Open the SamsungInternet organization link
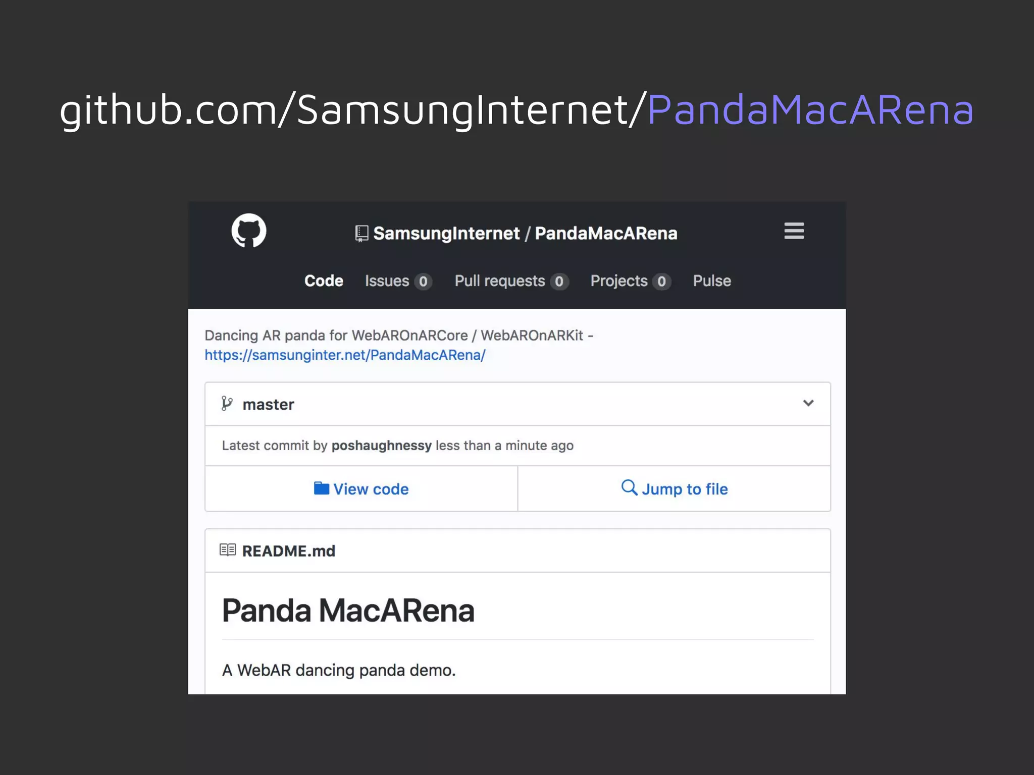 coord(446,234)
